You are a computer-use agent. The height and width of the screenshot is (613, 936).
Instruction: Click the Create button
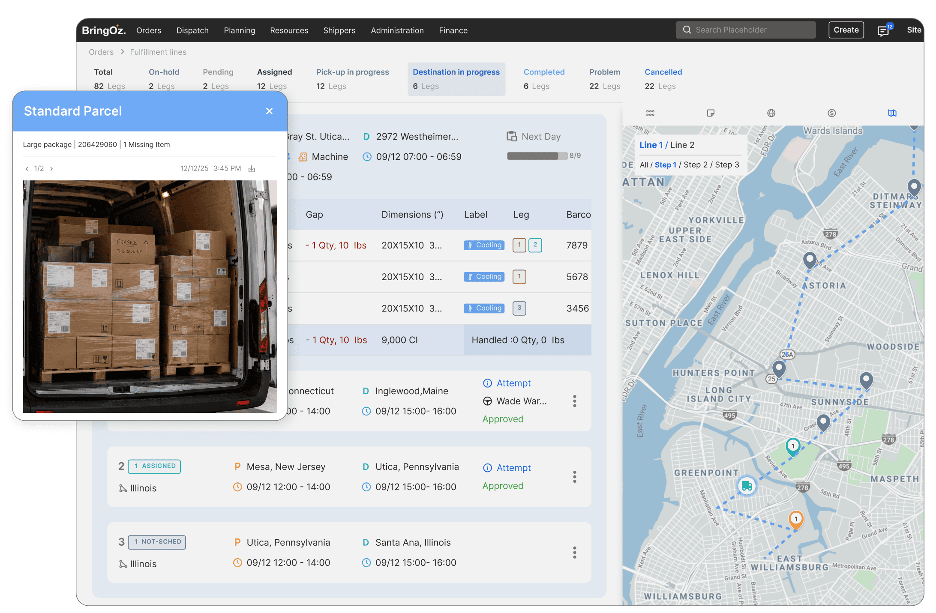(x=846, y=30)
